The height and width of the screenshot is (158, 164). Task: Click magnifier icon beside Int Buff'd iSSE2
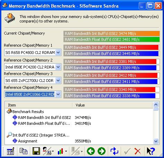point(9,135)
